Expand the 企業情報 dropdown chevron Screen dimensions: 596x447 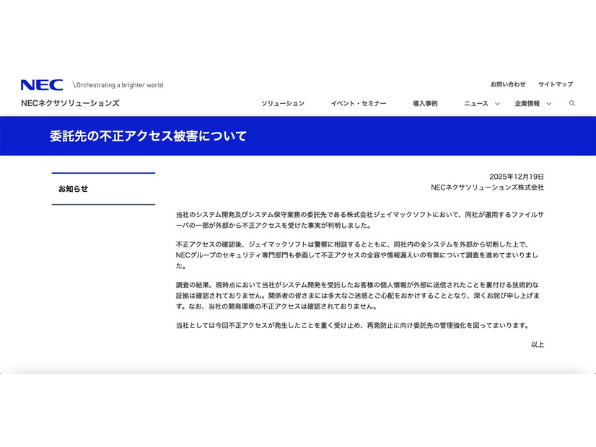pyautogui.click(x=550, y=103)
